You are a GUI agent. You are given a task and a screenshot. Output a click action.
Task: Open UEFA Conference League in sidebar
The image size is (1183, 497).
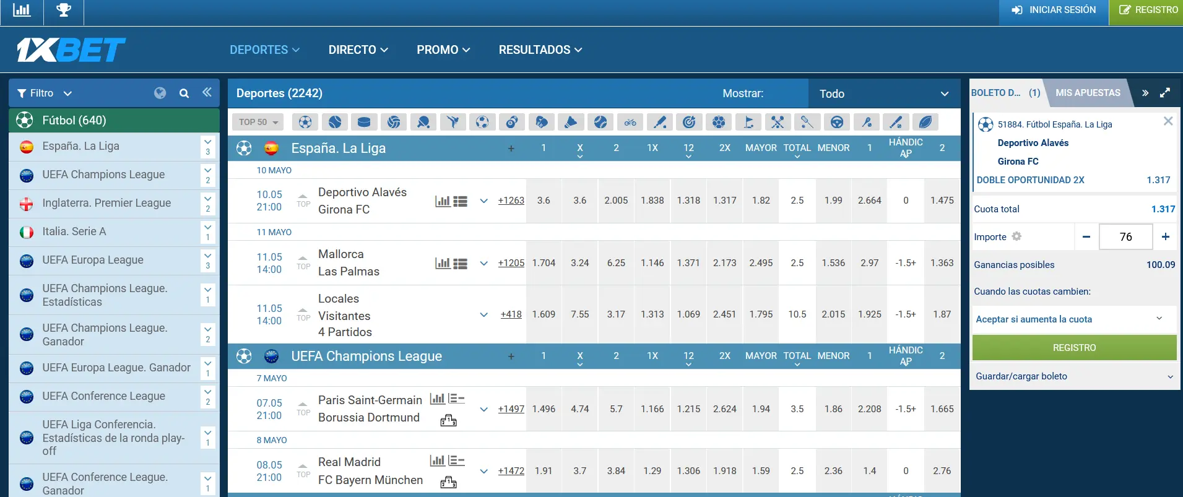tap(104, 396)
